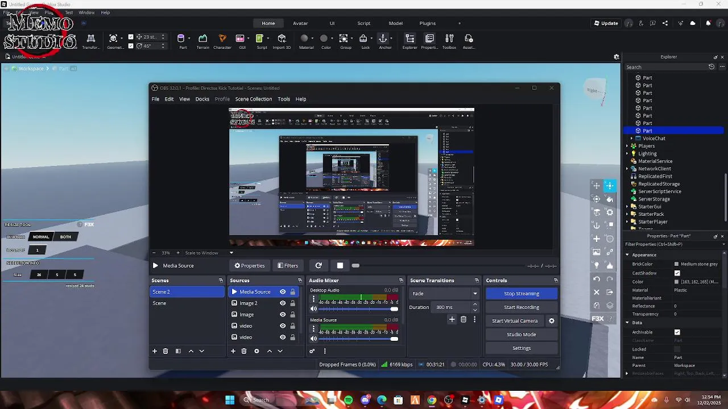Viewport: 728px width, 409px height.
Task: Open advanced audio properties in Audio Mixer
Action: 312,351
